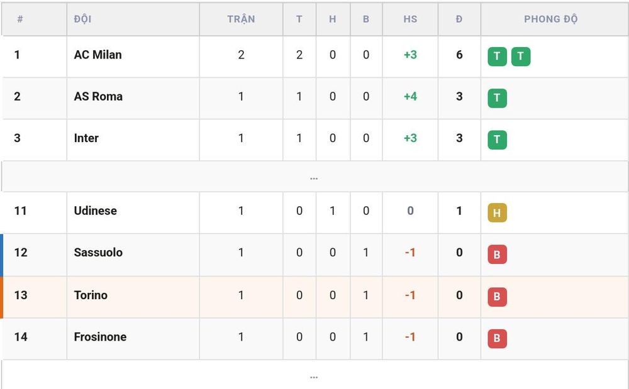Click the ĐỘI column header
Viewport: 629px width, 389px height.
click(82, 19)
